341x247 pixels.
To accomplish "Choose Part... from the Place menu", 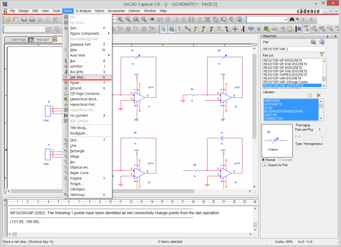I will pos(87,28).
